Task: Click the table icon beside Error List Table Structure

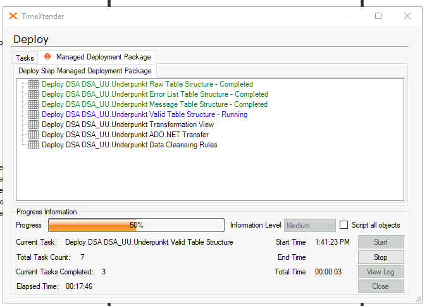Action: pos(34,94)
